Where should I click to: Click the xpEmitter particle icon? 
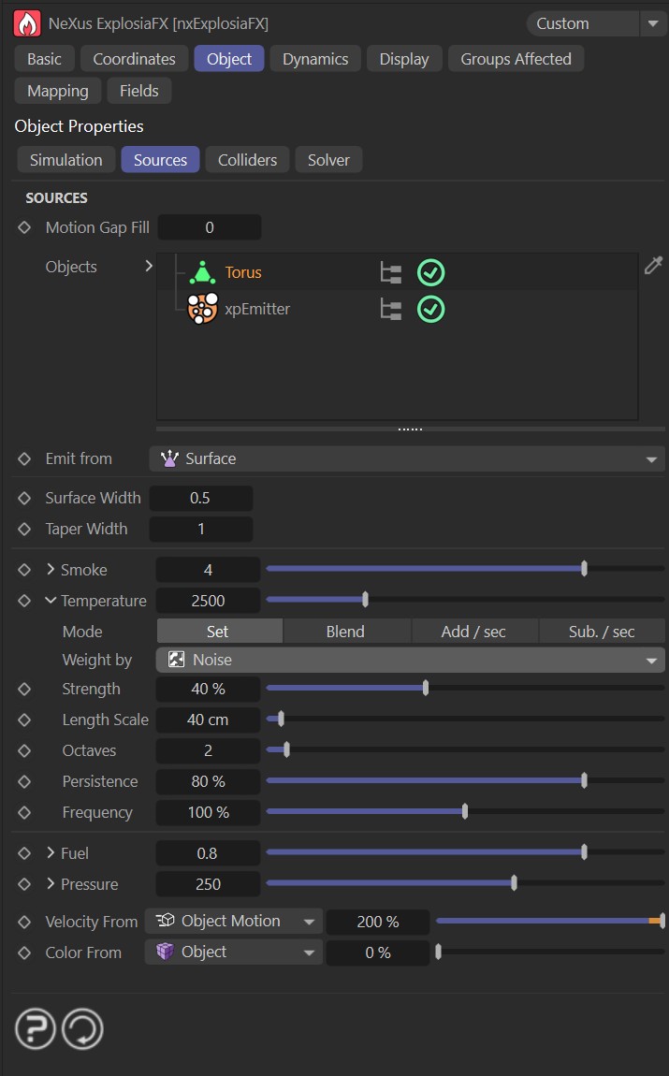click(x=202, y=309)
